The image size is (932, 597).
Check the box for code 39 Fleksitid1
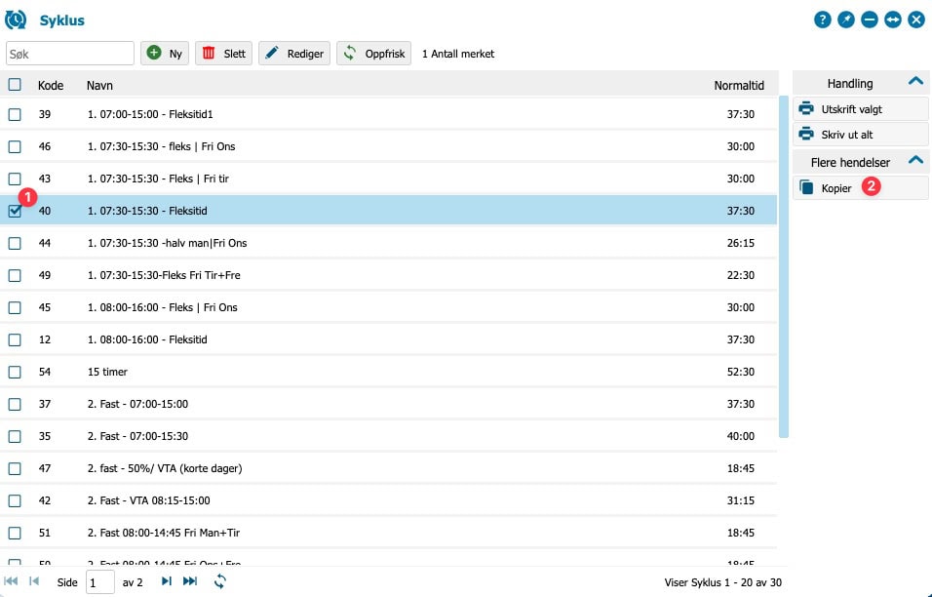tap(15, 114)
